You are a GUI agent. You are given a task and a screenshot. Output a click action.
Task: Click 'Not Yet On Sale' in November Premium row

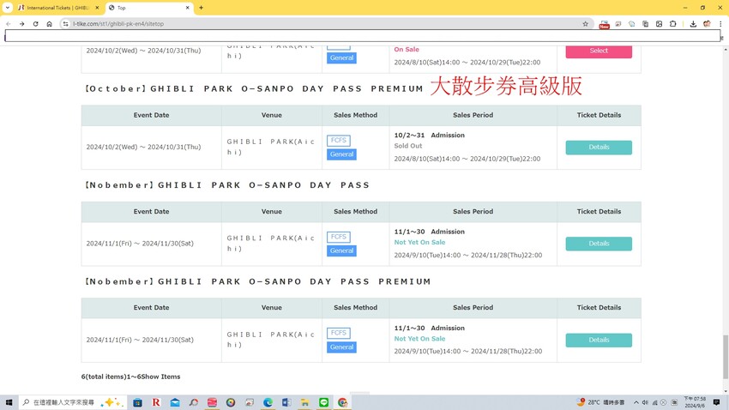(419, 339)
